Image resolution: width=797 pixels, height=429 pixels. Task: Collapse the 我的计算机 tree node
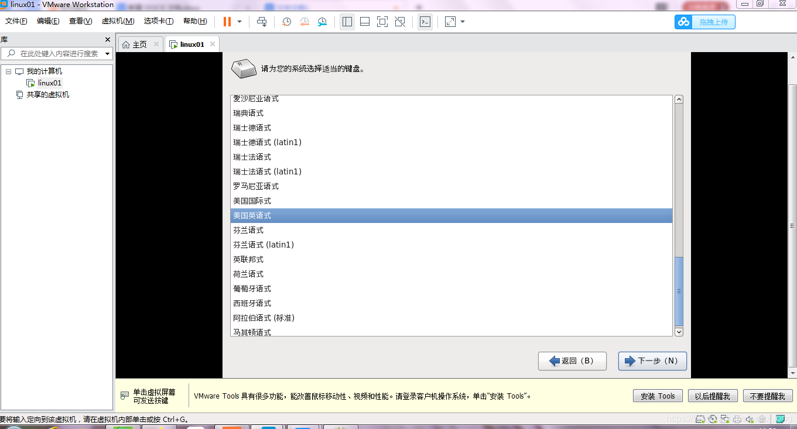pos(8,71)
